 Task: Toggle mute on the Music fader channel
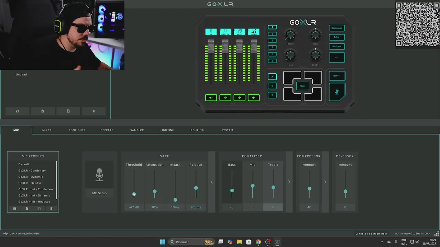pyautogui.click(x=240, y=98)
